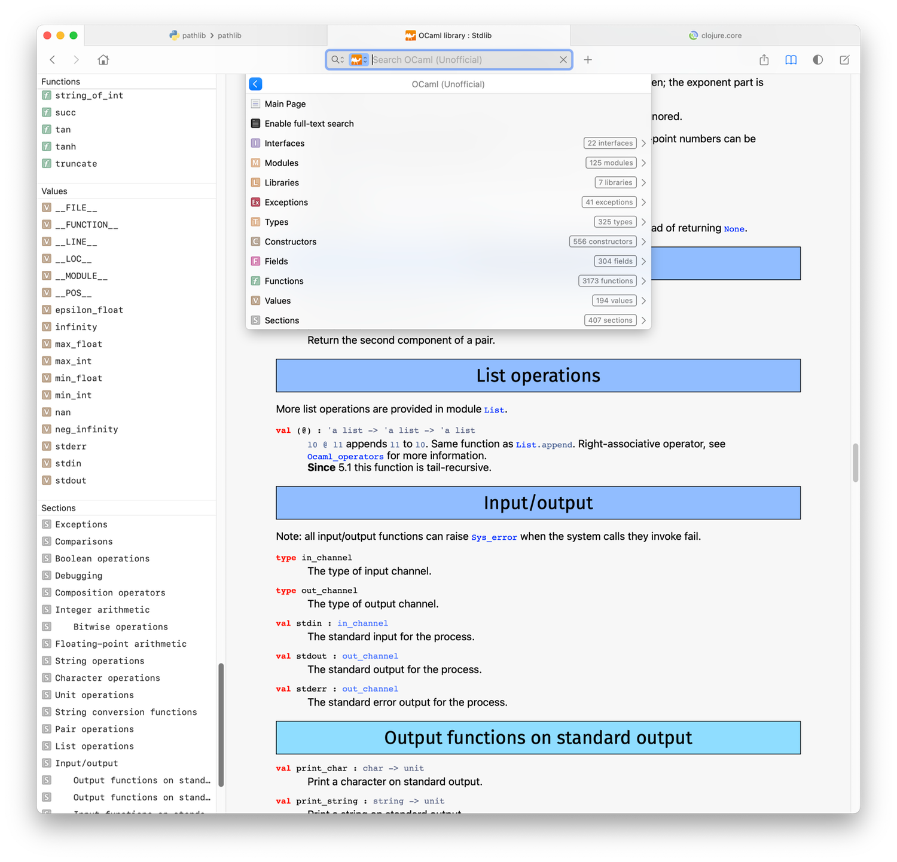897x862 pixels.
Task: Switch to the pathlib tab
Action: [x=206, y=36]
